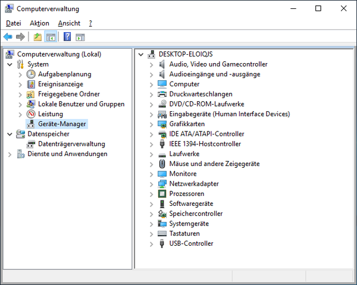Open the Aktion menu

tap(39, 23)
